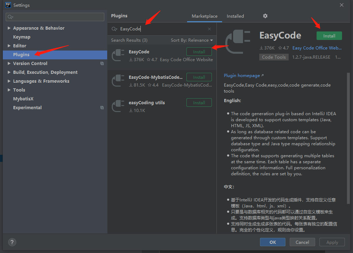Click the EasyCode plugin icon in results
This screenshot has width=353, height=253.
click(x=118, y=55)
